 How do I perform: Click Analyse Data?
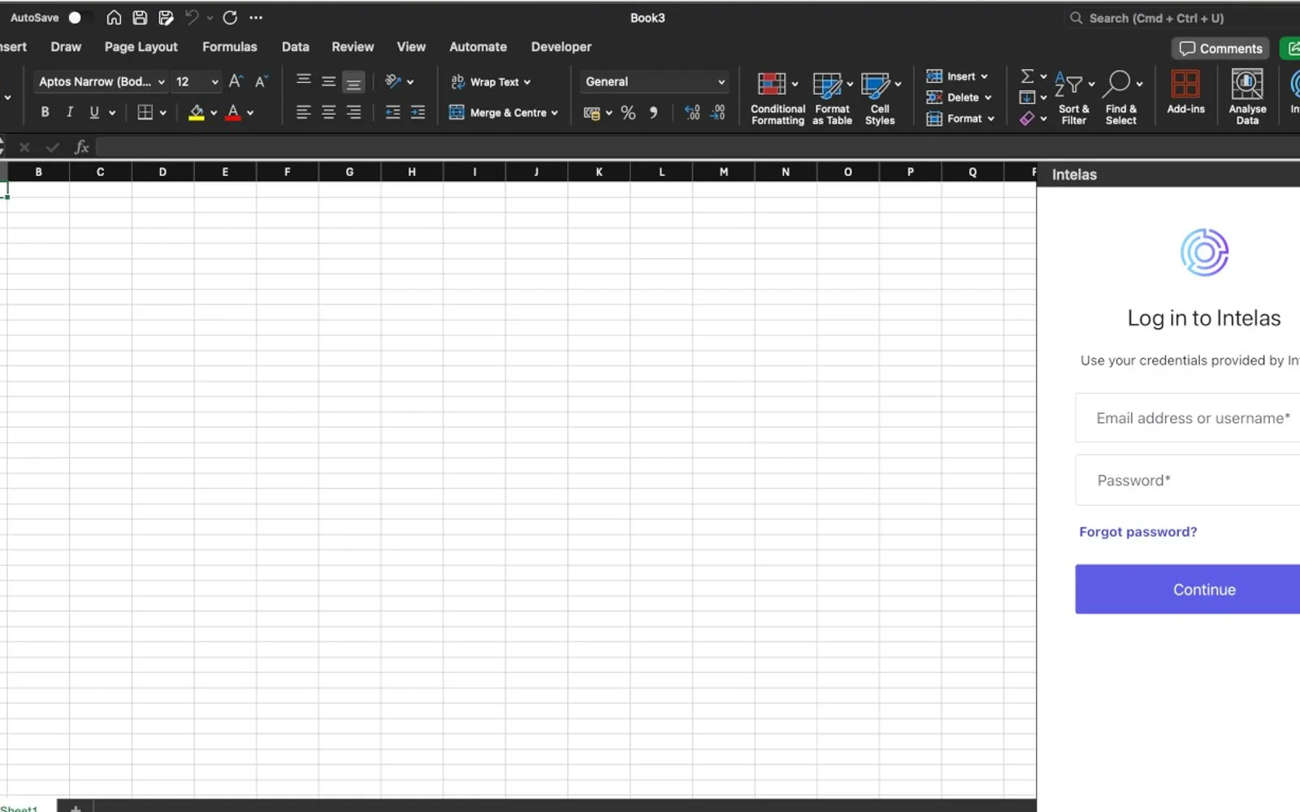(1247, 97)
